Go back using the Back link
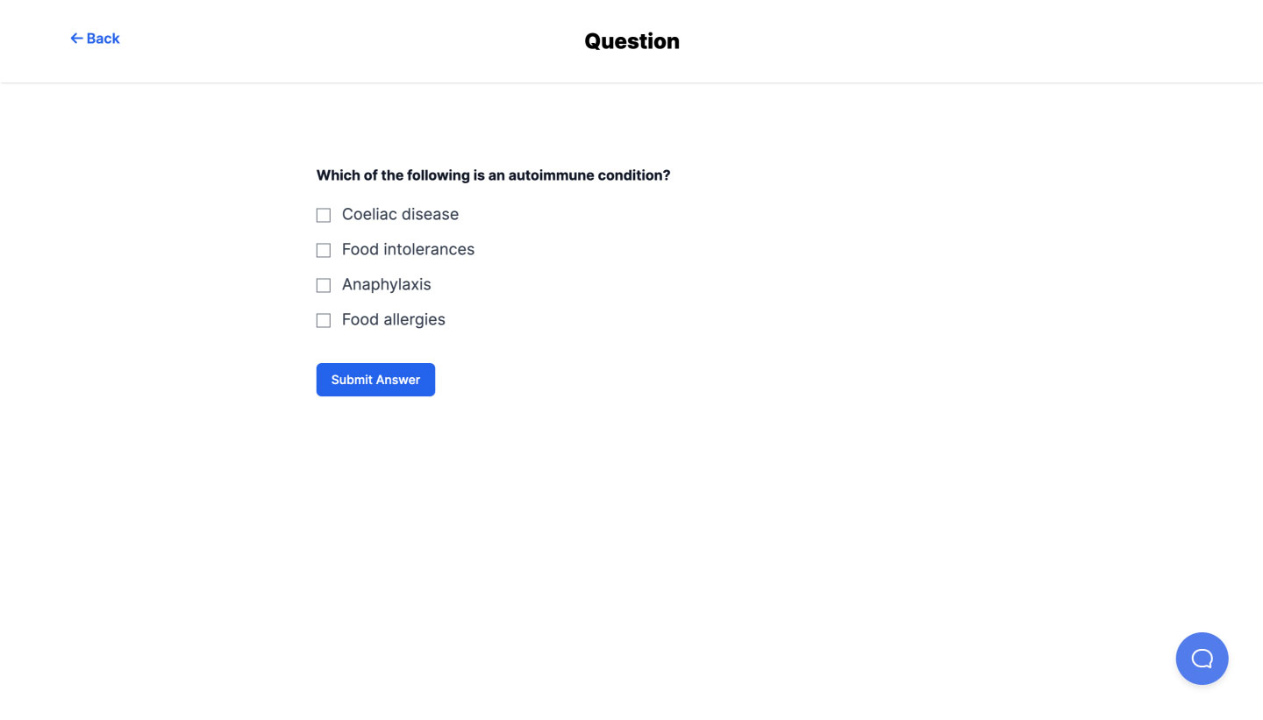The height and width of the screenshot is (720, 1263). pyautogui.click(x=95, y=39)
